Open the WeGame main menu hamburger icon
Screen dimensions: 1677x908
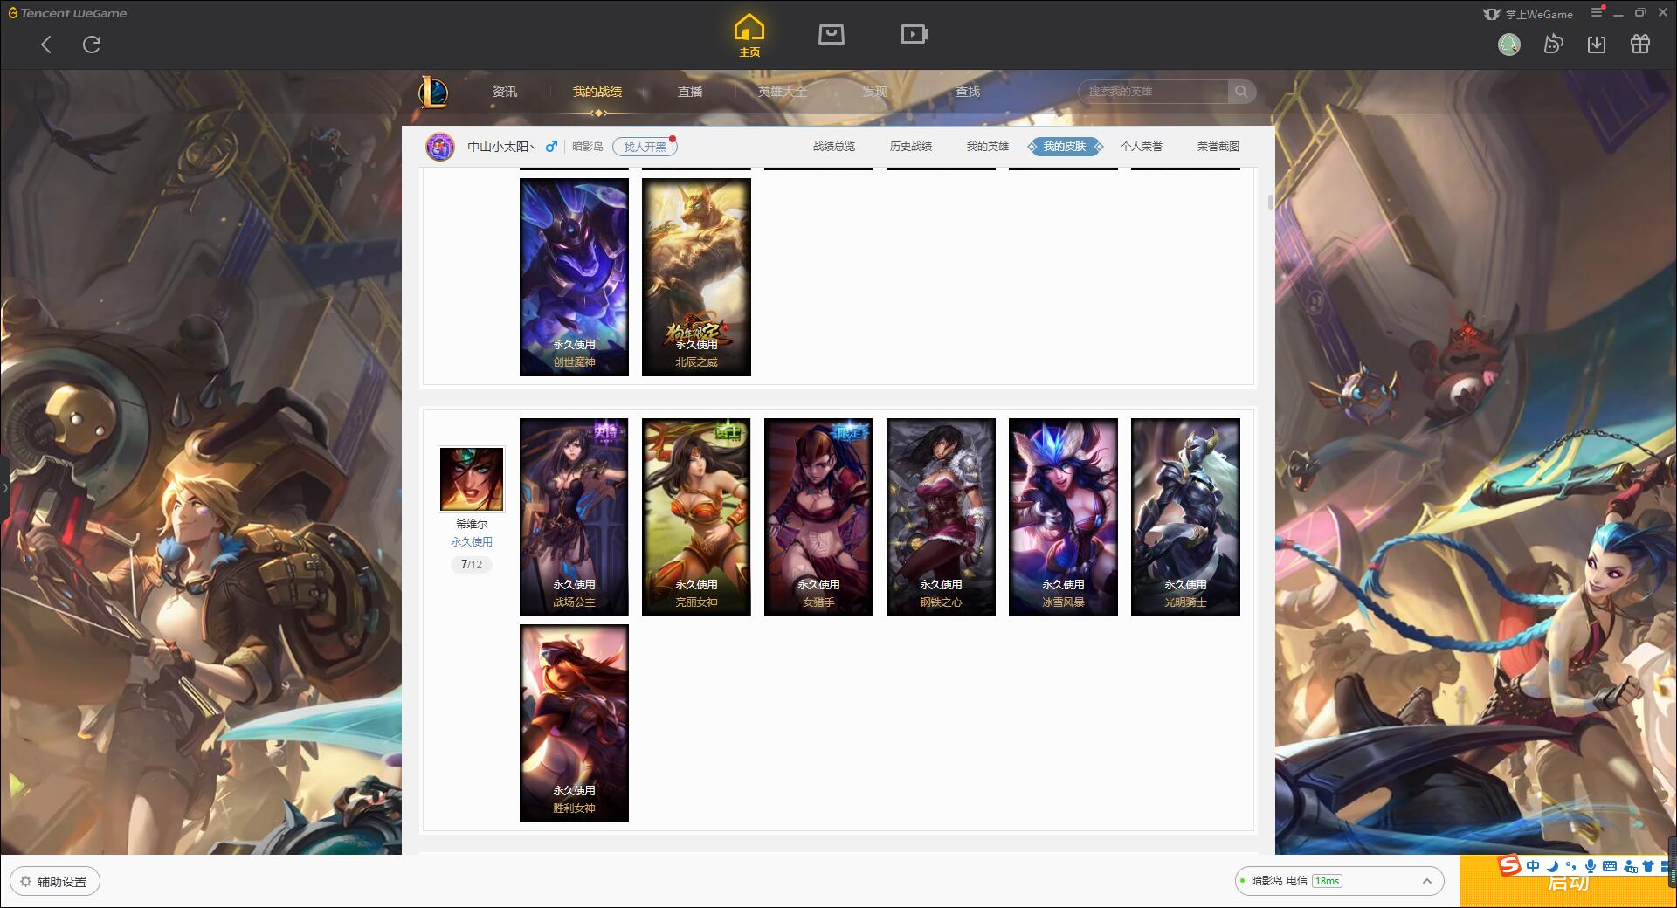[1597, 13]
